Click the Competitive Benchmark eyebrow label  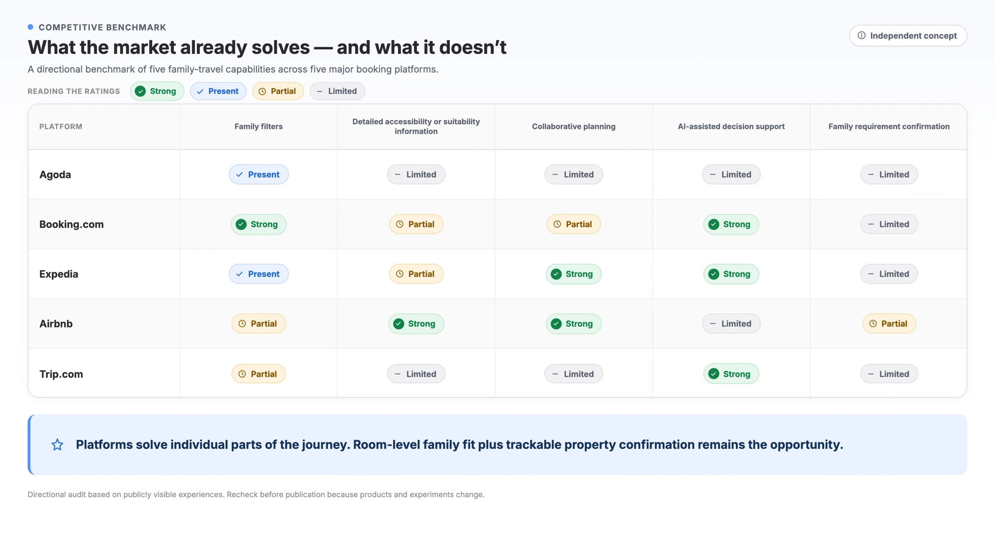click(x=102, y=27)
